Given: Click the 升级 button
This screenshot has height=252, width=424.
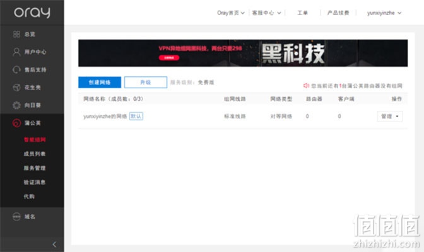Looking at the screenshot, I should pyautogui.click(x=146, y=83).
